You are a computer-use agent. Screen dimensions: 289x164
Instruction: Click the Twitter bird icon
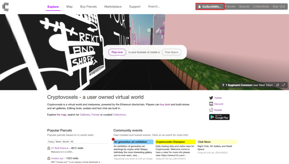[211, 98]
